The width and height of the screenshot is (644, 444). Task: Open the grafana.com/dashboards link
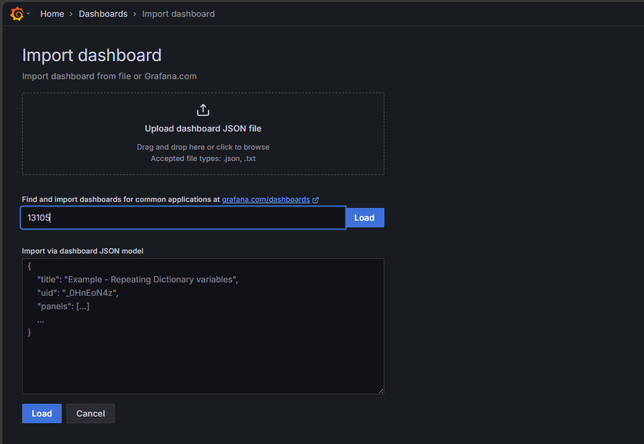coord(266,199)
